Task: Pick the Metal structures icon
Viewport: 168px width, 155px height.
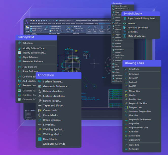Action: tap(125, 36)
